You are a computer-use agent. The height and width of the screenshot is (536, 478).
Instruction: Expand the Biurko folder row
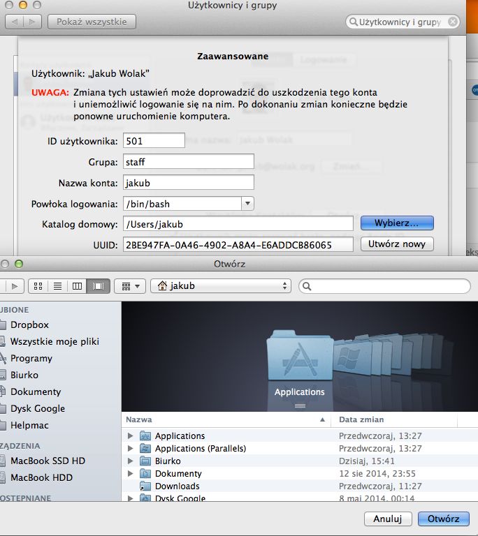[130, 461]
